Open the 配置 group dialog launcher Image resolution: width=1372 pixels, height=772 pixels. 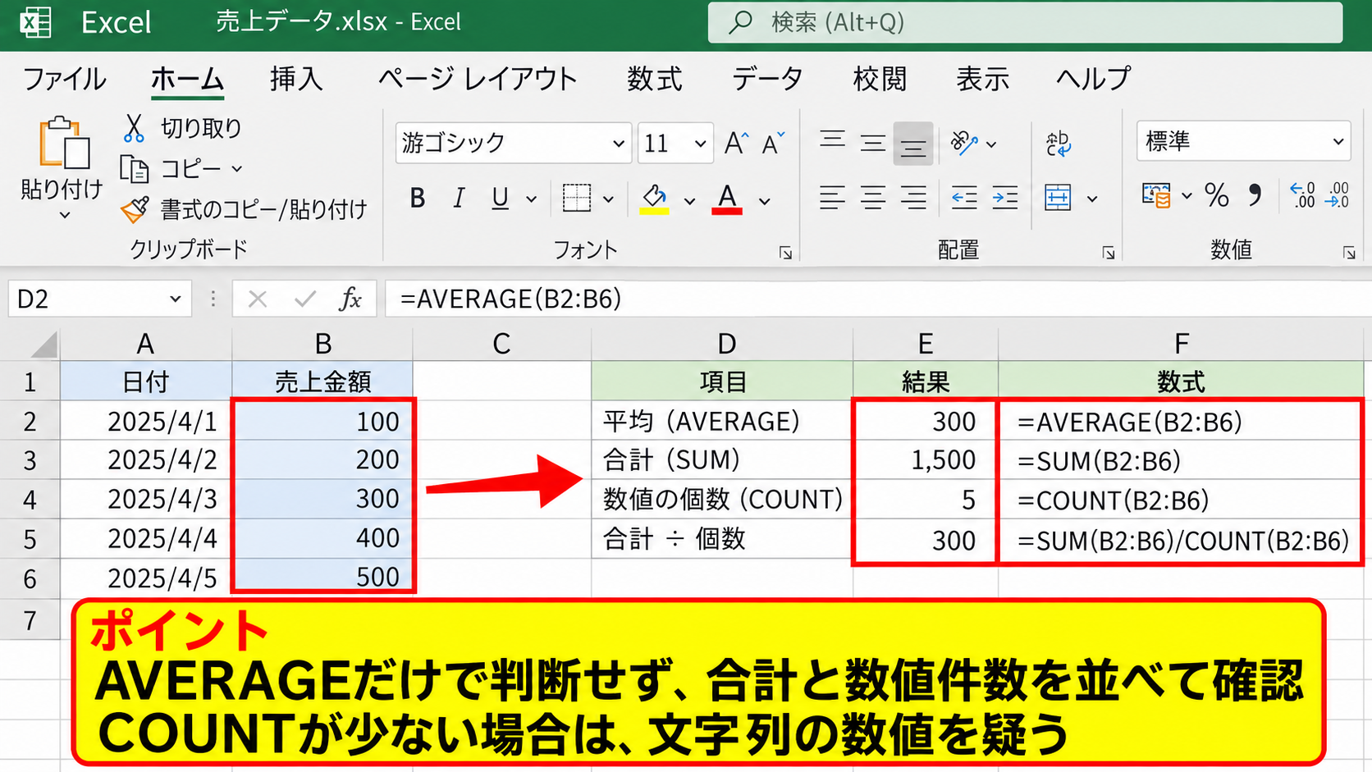[x=1108, y=253]
